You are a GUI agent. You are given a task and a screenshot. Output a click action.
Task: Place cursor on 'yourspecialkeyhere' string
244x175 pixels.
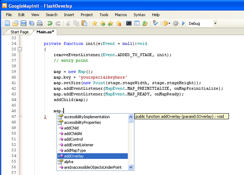coord(103,77)
